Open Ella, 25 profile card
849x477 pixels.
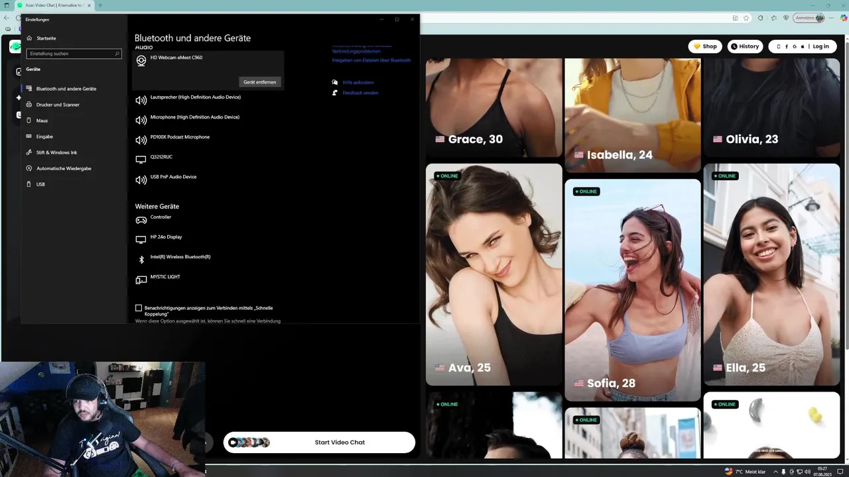click(x=771, y=274)
